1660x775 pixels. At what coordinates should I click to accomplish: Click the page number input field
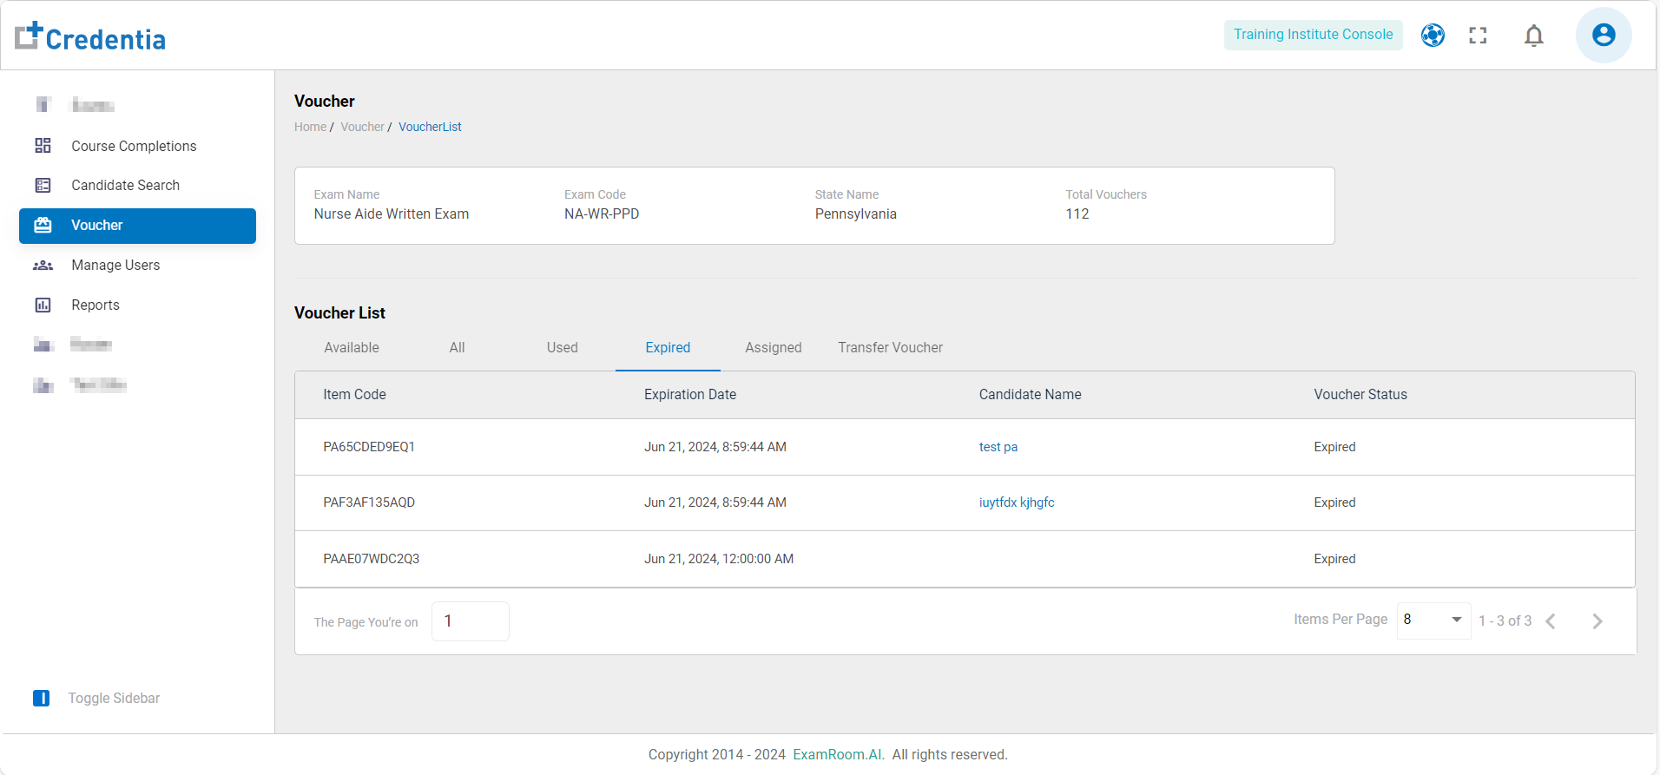(x=471, y=621)
